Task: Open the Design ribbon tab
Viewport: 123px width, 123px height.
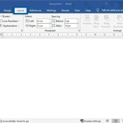Action: point(8,10)
